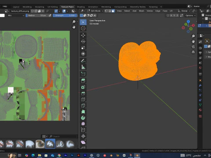Open the Global transform orientation dropdown
The height and width of the screenshot is (158, 211).
(x=184, y=11)
